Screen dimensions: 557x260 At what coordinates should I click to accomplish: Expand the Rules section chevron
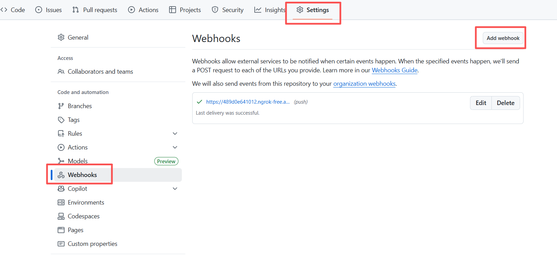(x=175, y=134)
